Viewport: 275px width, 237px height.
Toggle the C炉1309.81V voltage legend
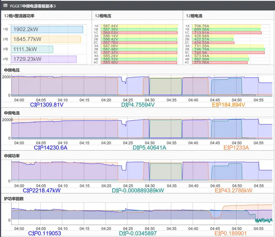click(49, 105)
